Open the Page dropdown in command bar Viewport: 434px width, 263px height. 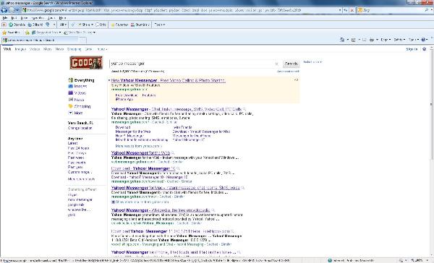[x=385, y=40]
